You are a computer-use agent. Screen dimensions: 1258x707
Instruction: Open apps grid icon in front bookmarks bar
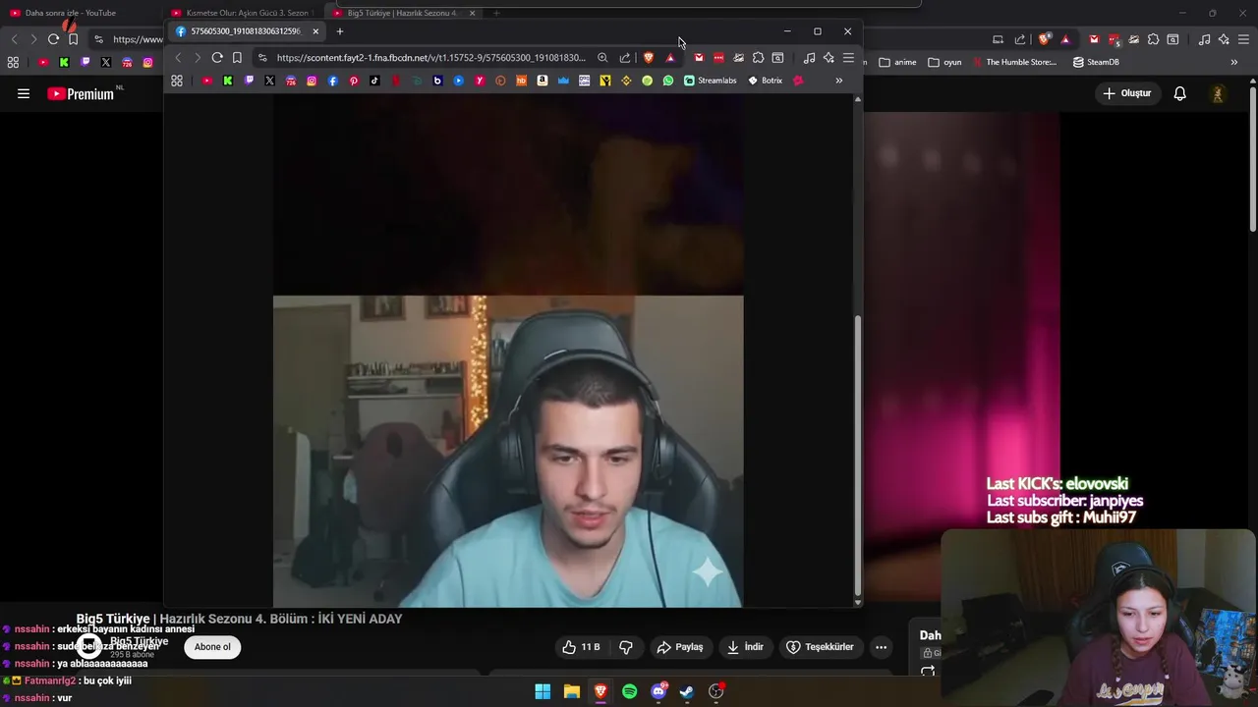(177, 81)
